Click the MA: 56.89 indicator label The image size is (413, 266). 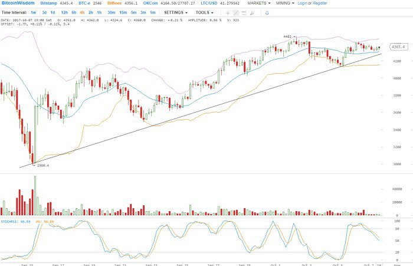(x=45, y=222)
